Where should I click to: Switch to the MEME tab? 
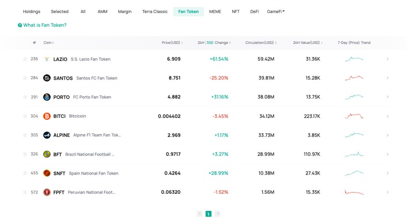coord(215,11)
